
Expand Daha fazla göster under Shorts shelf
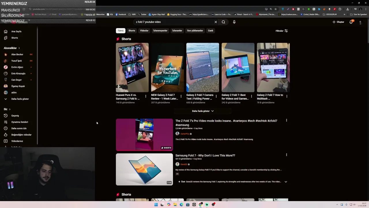tap(203, 111)
